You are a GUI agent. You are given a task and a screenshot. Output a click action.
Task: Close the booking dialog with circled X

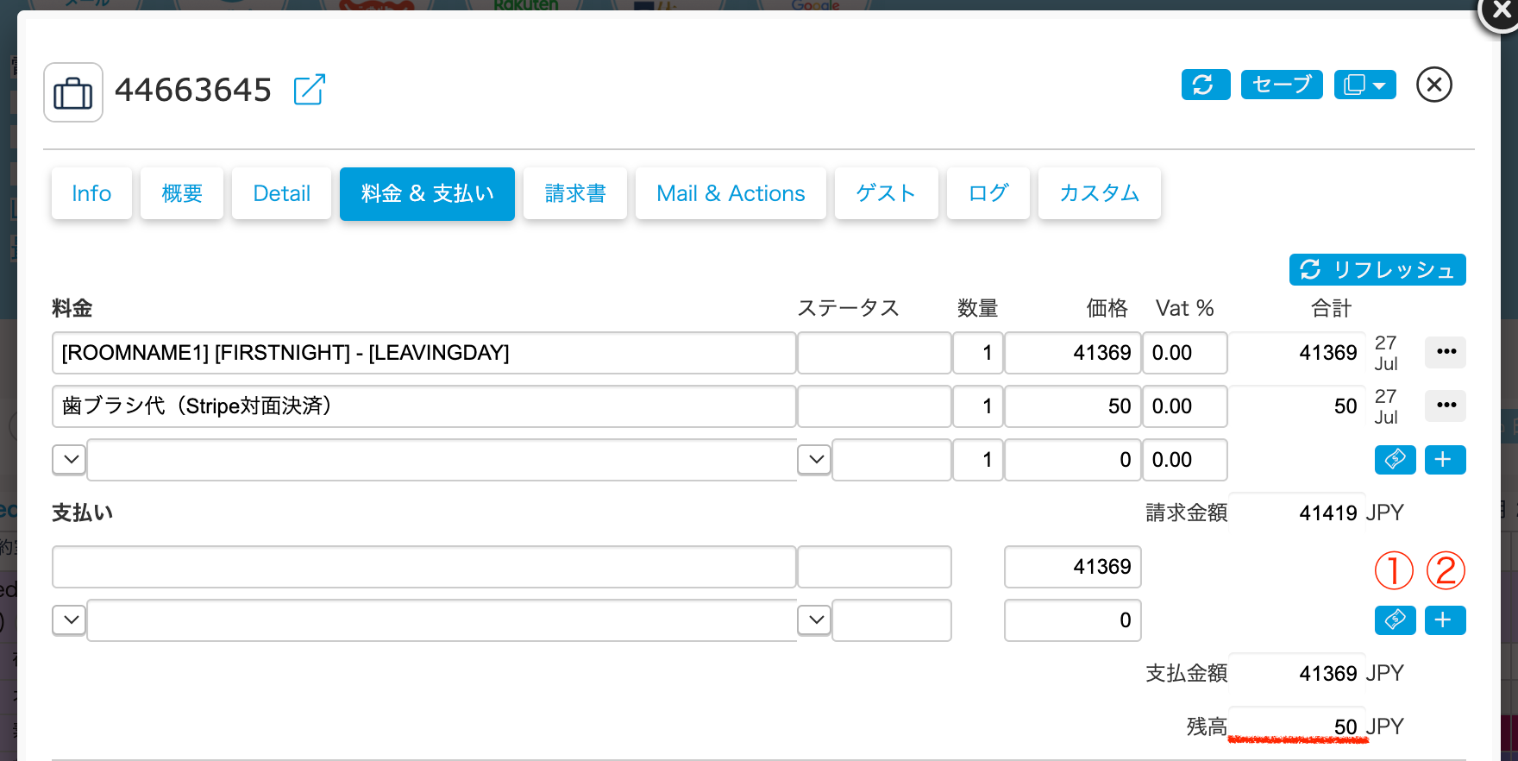pos(1433,85)
